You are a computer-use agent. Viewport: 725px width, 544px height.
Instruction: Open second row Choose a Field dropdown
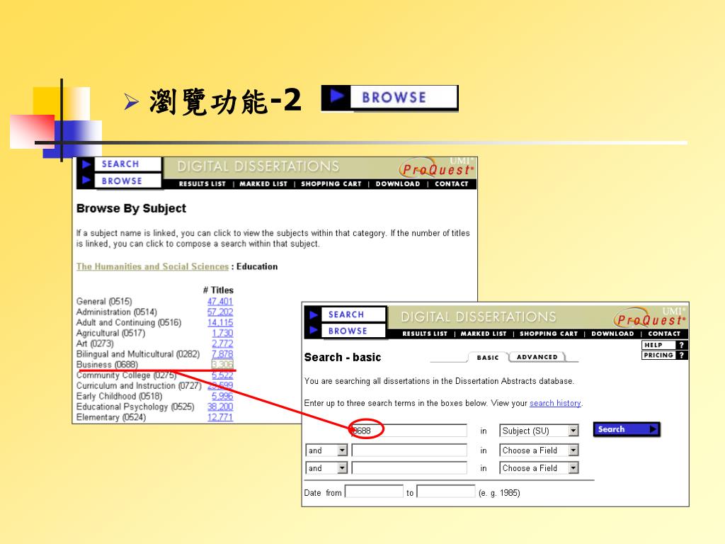(539, 450)
